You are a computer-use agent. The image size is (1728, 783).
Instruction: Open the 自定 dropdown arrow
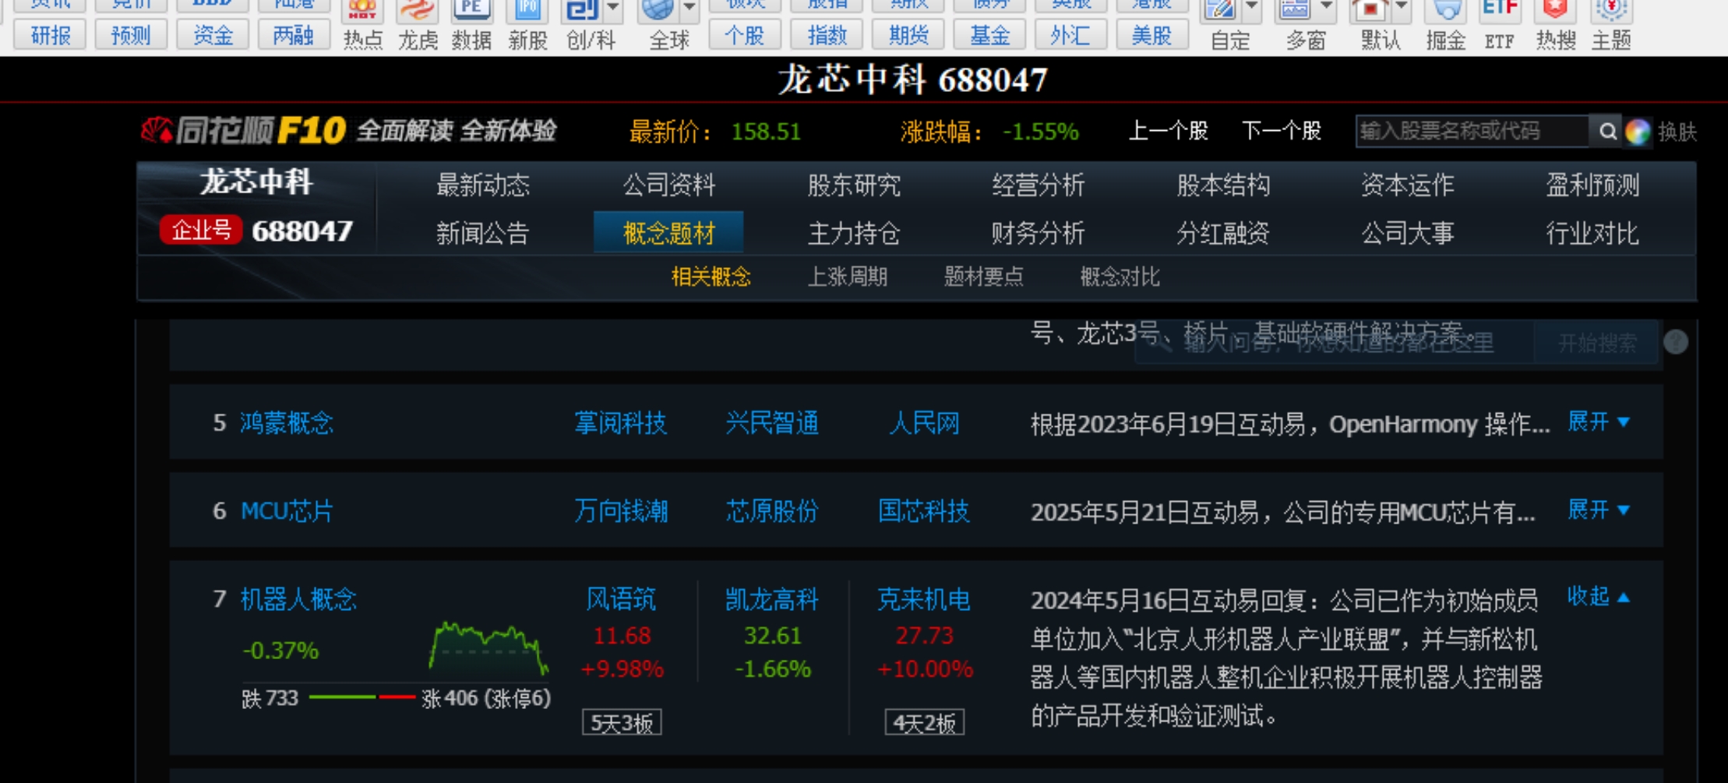(x=1251, y=8)
